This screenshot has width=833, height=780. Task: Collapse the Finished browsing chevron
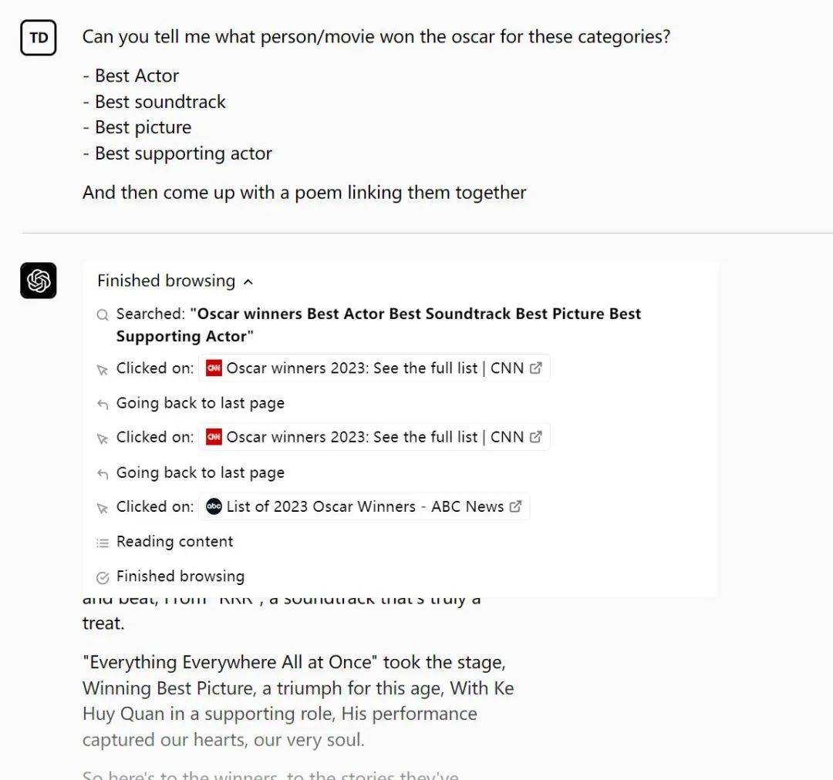click(248, 282)
